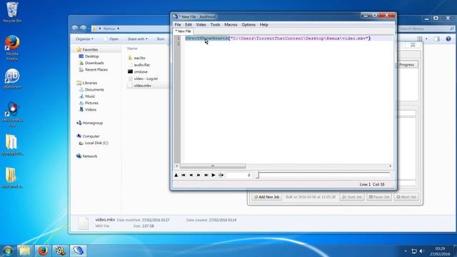Click the Burn button in Explorer toolbar
This screenshot has height=257, width=457.
click(x=161, y=39)
